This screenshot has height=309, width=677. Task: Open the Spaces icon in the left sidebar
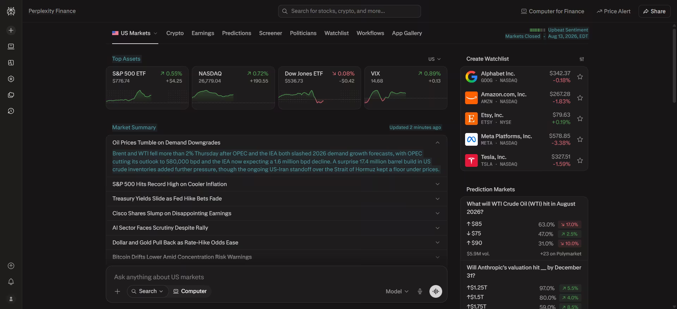(11, 63)
